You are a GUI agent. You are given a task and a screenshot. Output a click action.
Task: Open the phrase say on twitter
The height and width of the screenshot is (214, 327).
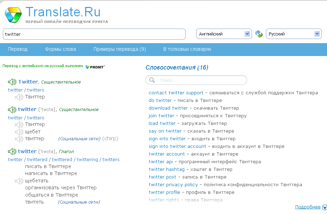(165, 131)
